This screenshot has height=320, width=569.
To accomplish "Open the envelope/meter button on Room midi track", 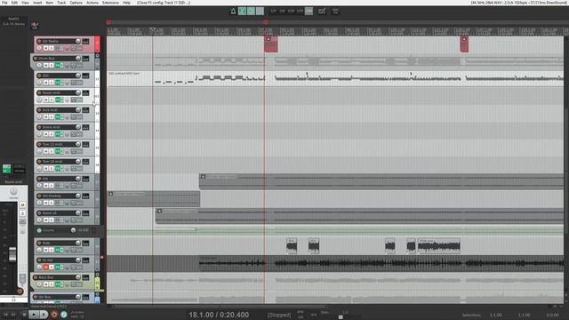I will coord(85,93).
